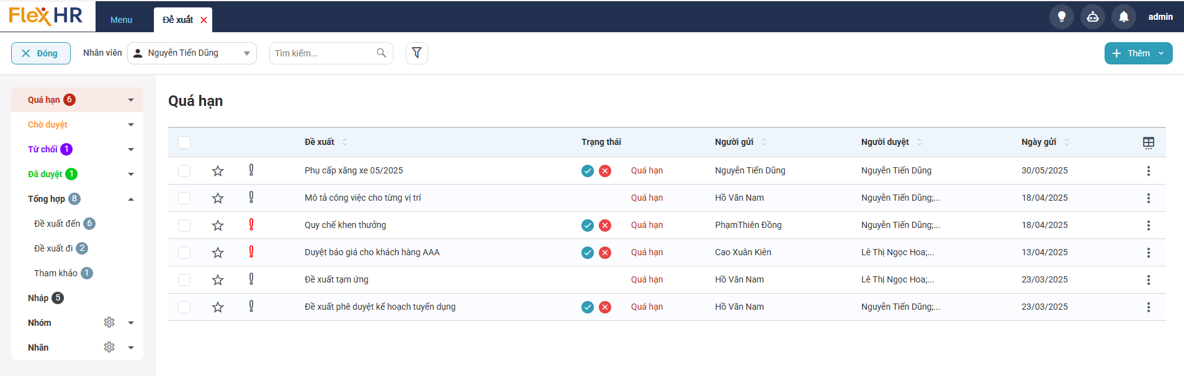Open settings gear for Nhóm
Image resolution: width=1184 pixels, height=376 pixels.
[x=109, y=322]
